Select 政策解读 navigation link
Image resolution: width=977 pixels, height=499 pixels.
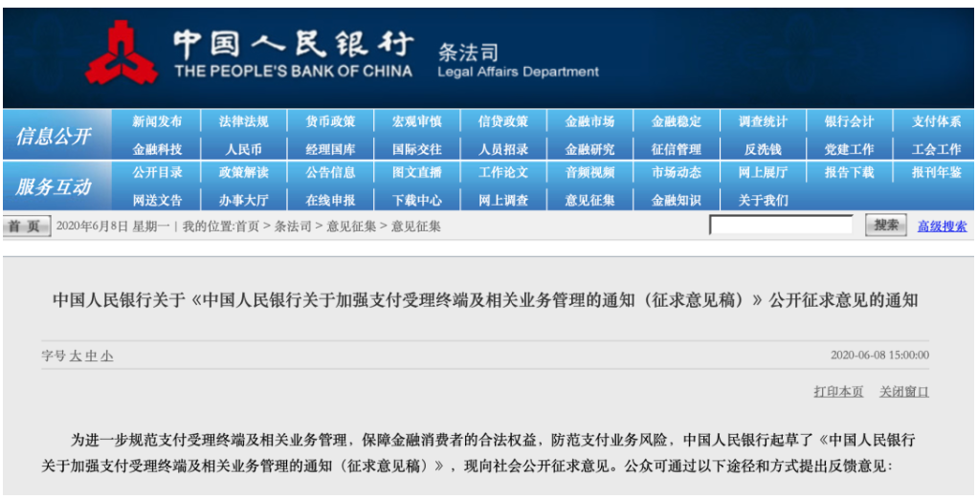(244, 172)
